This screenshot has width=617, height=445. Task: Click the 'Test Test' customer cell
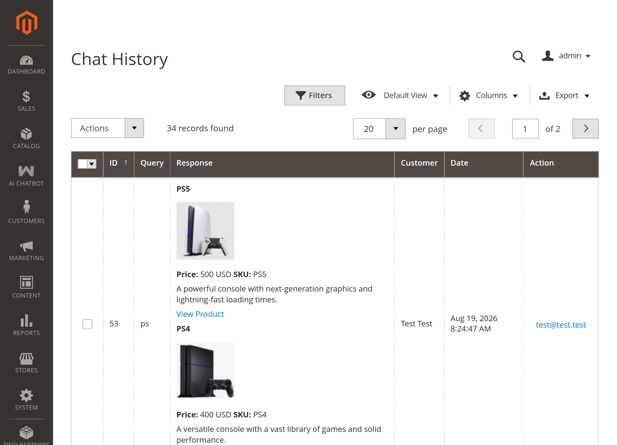click(x=416, y=324)
